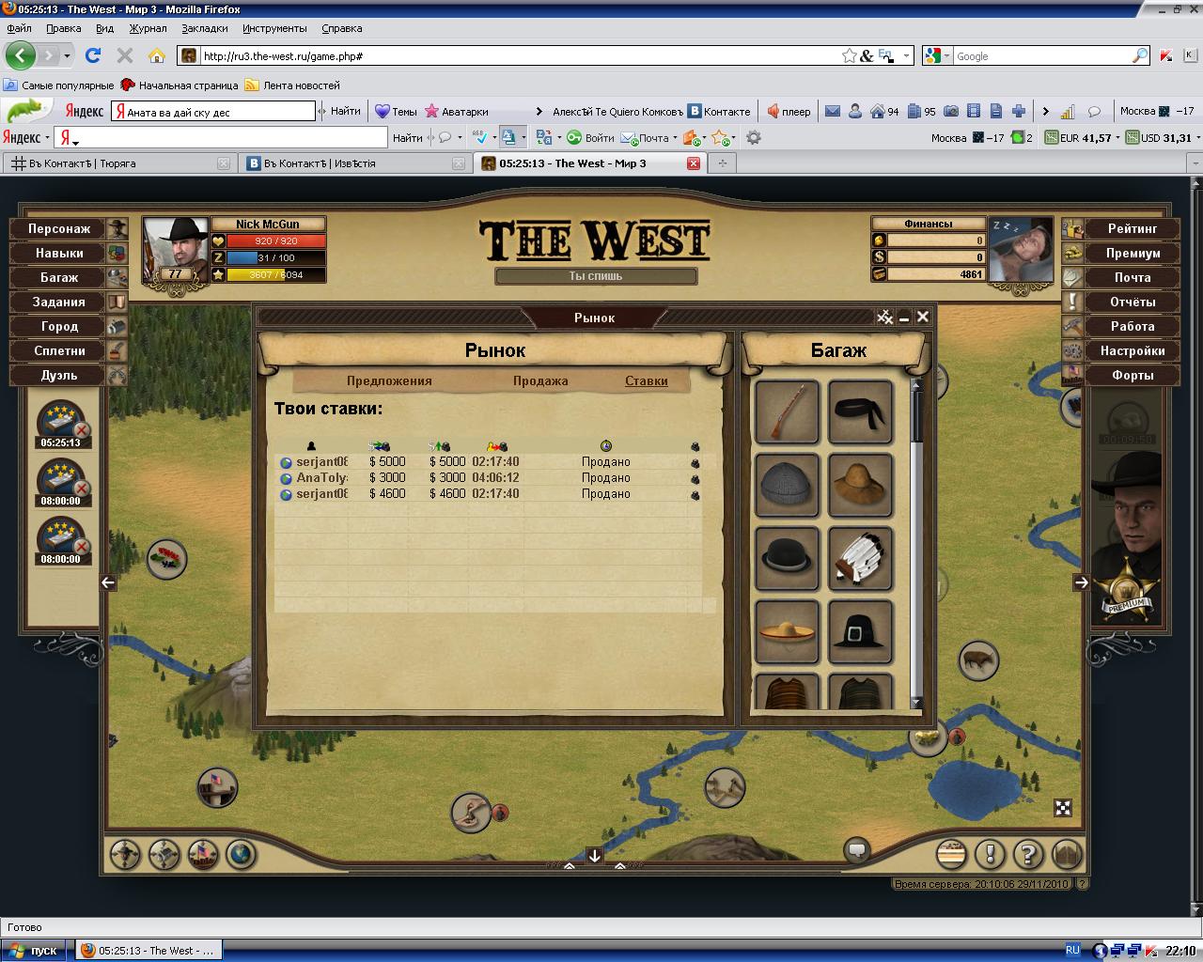Switch to the Въ Контактѣ | Извѣстія tab
Viewport: 1203px width, 962px height.
[355, 163]
